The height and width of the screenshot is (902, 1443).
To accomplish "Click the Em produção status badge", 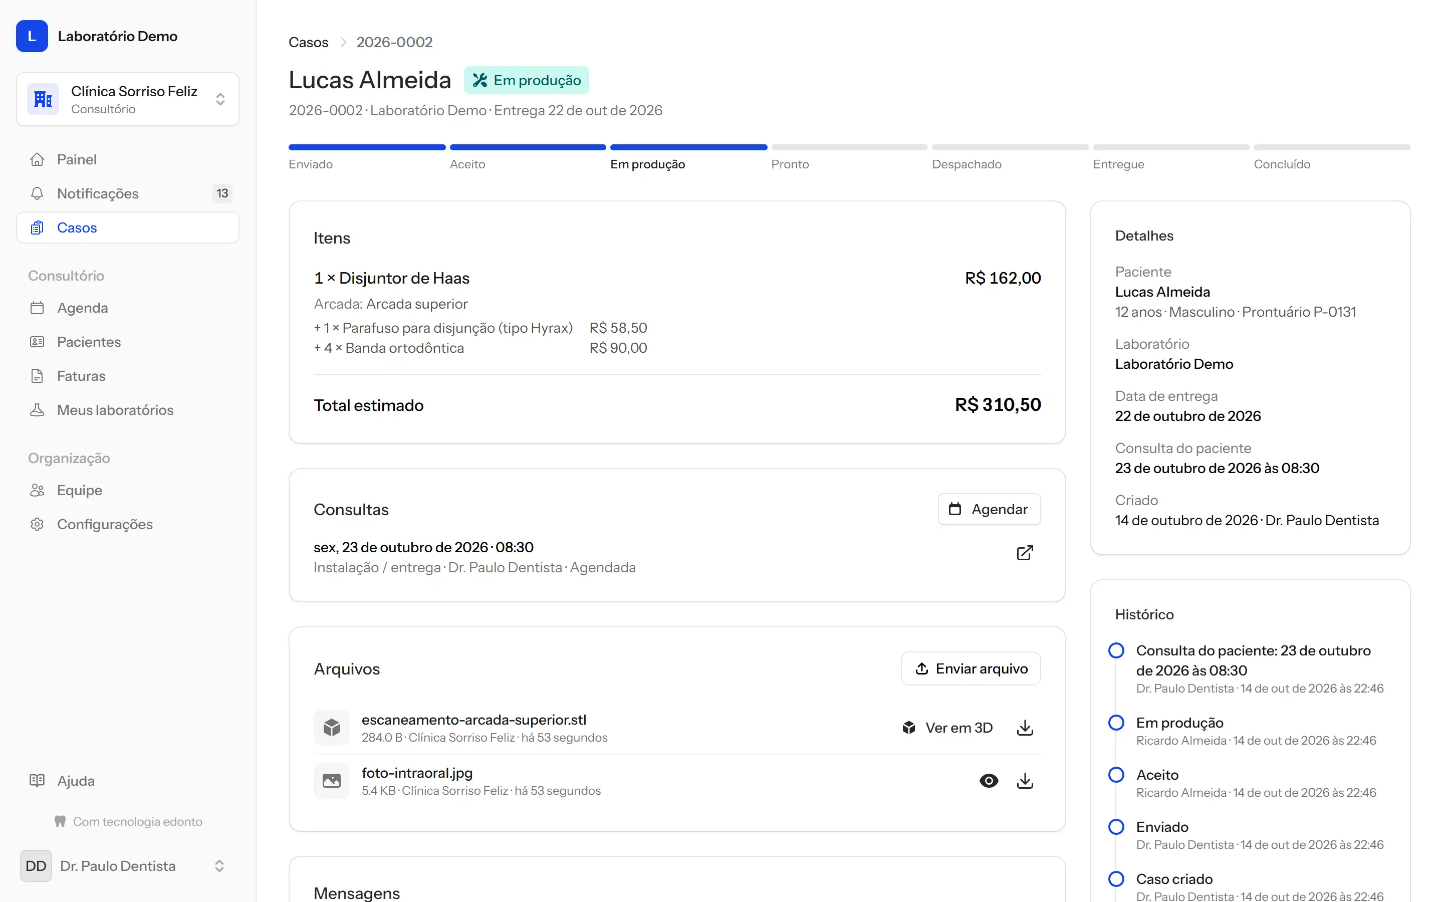I will [x=527, y=80].
